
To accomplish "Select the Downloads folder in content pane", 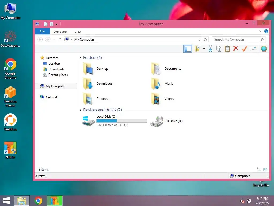I will [x=98, y=84].
